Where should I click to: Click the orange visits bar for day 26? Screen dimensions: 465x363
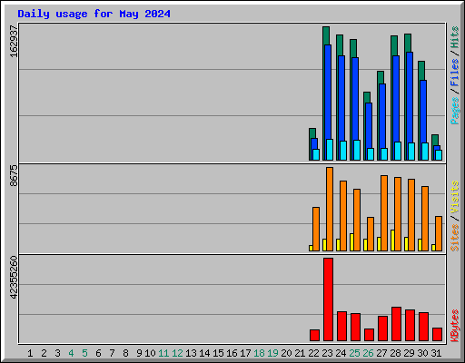371,234
